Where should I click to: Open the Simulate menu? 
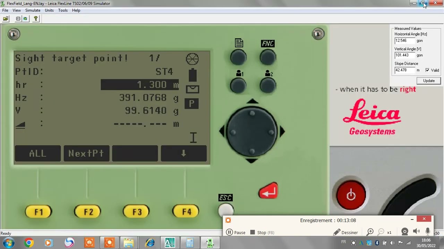tap(33, 10)
